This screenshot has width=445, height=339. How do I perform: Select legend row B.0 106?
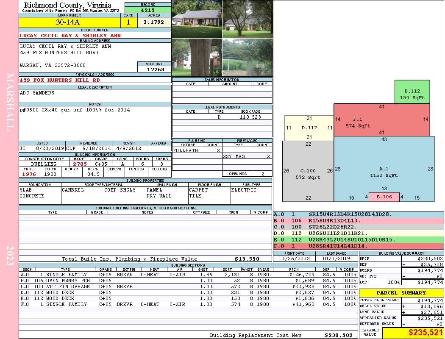(358, 221)
